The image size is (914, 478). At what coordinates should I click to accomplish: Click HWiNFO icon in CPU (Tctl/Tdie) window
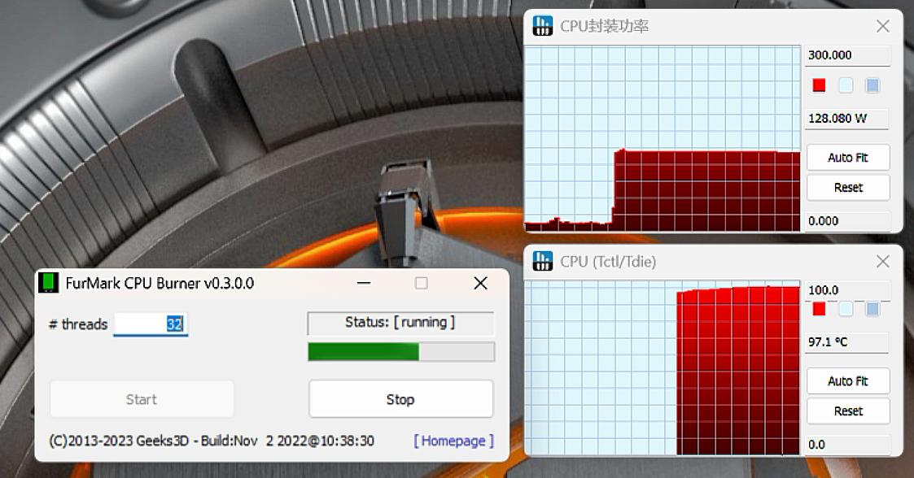pos(542,261)
